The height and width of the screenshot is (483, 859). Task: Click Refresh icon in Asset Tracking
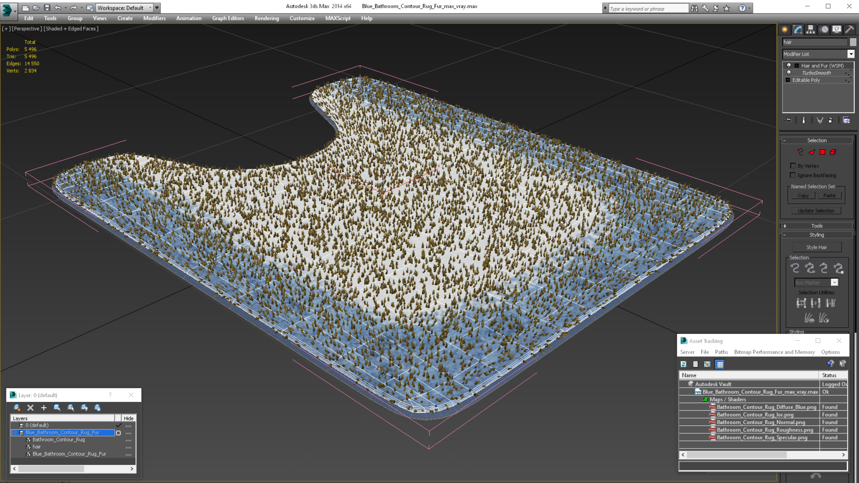683,364
